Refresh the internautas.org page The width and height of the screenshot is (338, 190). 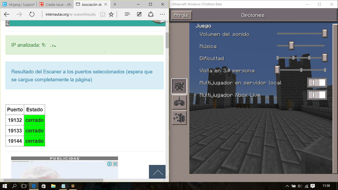coord(32,14)
